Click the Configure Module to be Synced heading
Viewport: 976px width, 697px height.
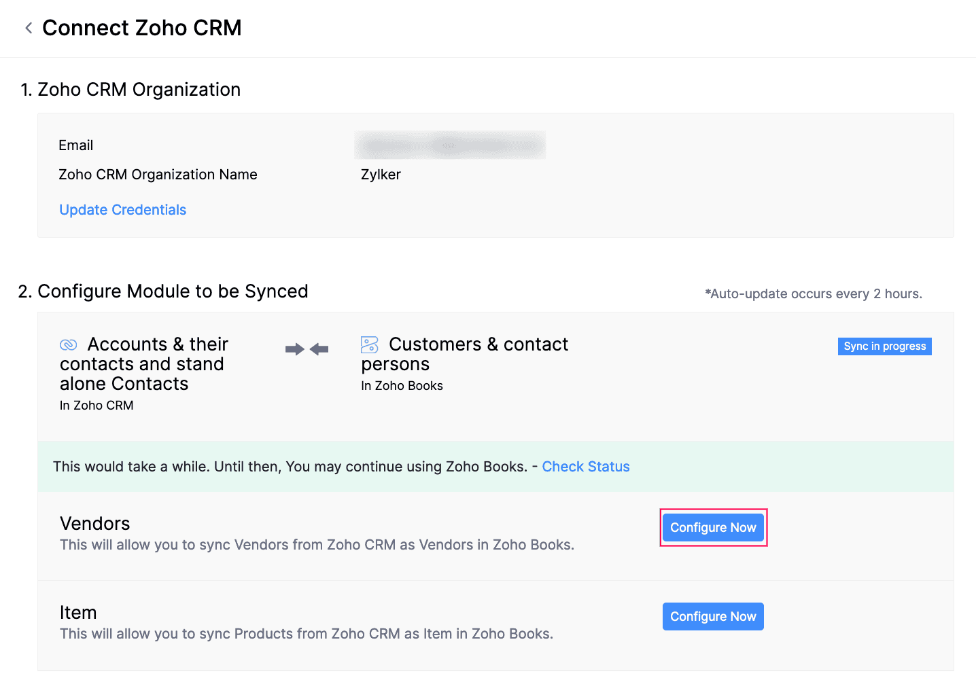173,291
